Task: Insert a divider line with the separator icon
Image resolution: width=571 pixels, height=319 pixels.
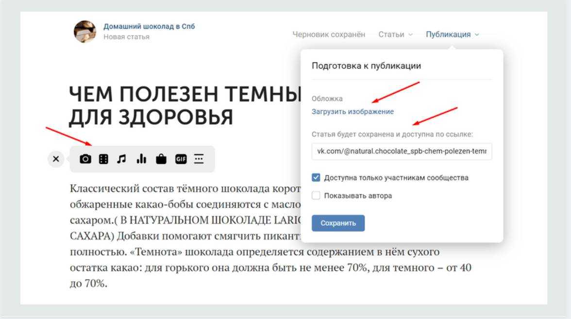Action: pyautogui.click(x=199, y=159)
